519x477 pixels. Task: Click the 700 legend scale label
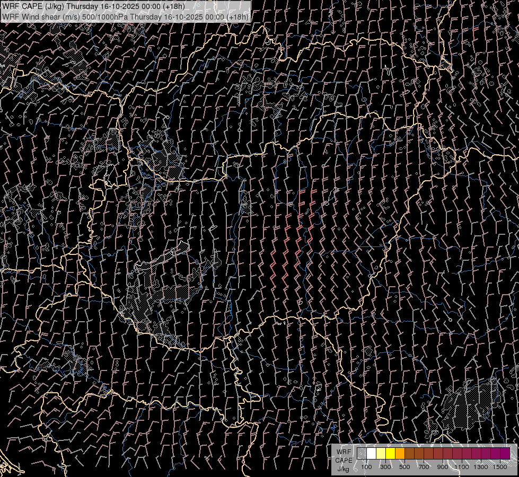pos(424,467)
